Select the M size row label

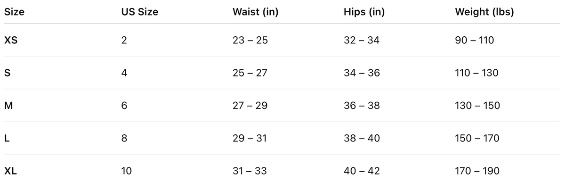8,106
